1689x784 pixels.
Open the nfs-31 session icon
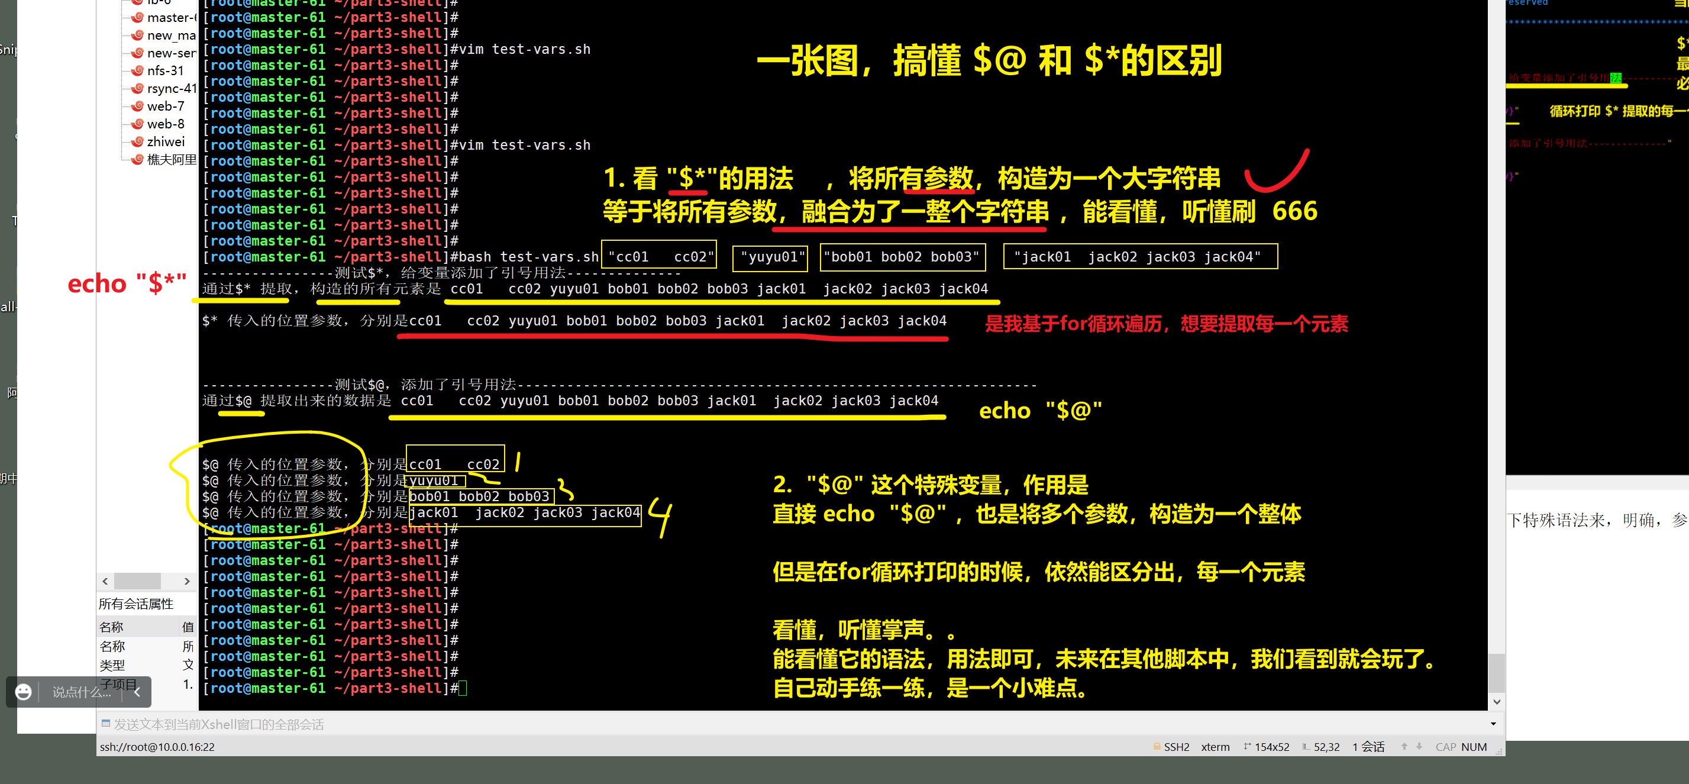[x=138, y=71]
